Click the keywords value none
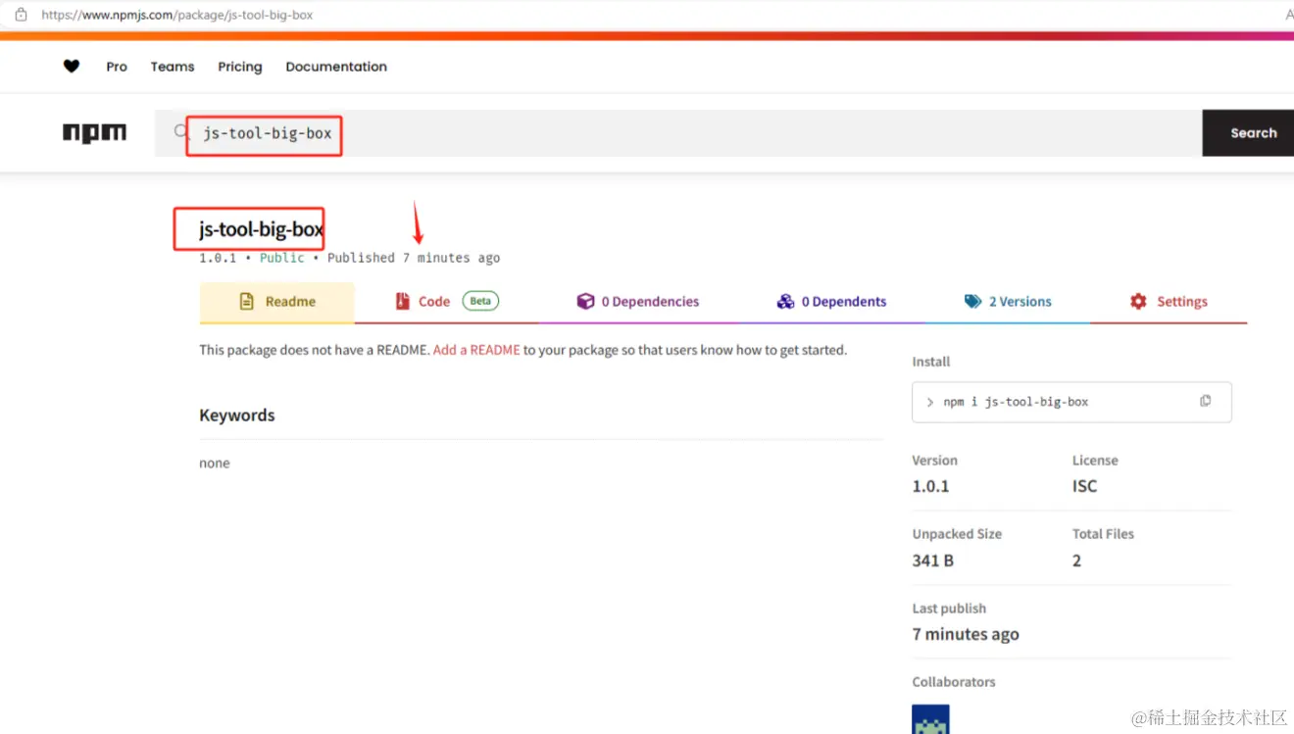The image size is (1294, 734). (215, 464)
